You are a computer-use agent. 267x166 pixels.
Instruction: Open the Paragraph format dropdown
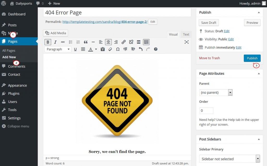pos(58,49)
